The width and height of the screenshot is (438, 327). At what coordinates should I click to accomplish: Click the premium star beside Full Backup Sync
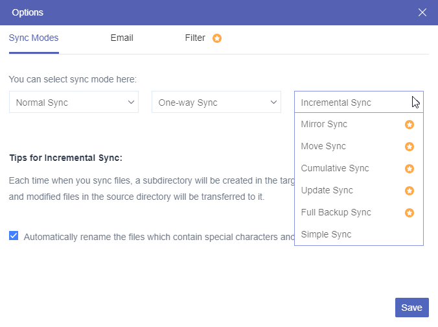click(409, 213)
